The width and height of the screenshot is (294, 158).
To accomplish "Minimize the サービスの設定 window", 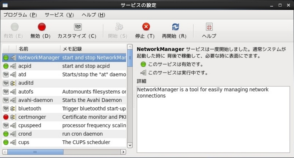I will tap(272, 5).
